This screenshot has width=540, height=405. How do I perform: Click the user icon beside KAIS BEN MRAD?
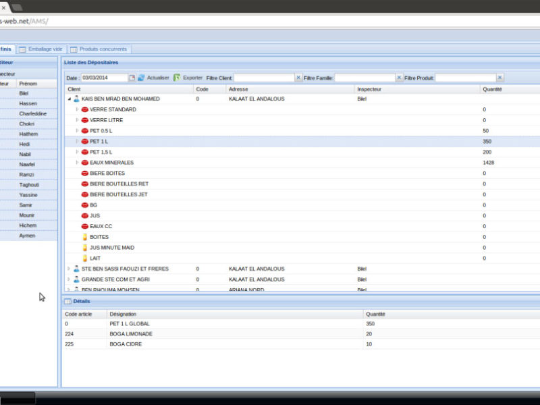(x=77, y=99)
